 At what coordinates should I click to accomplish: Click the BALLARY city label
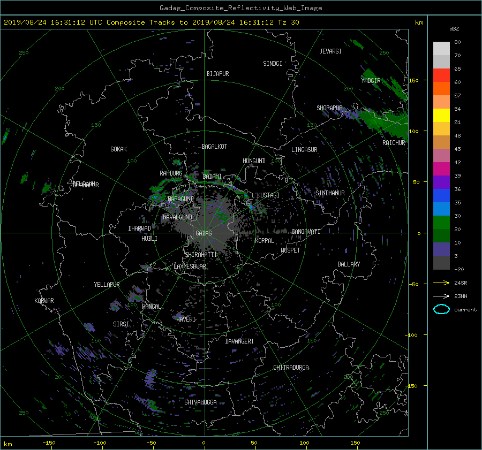(349, 264)
